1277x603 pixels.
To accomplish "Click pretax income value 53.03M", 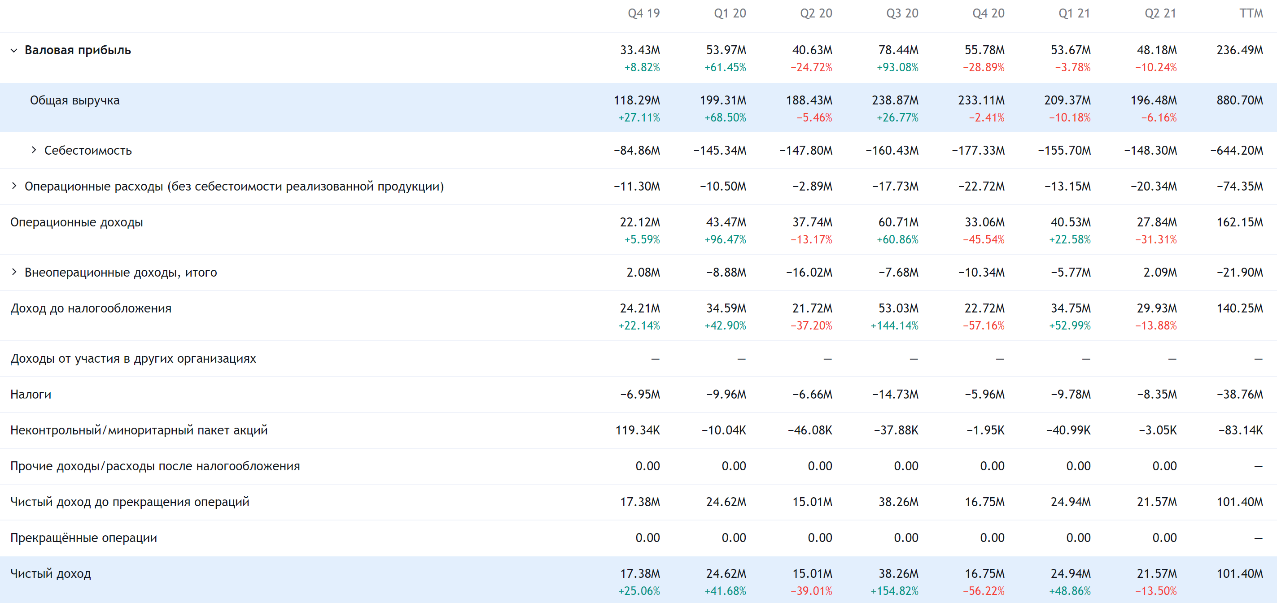I will pos(898,309).
